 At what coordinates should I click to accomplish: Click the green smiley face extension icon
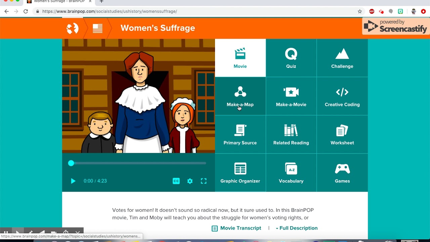point(400,11)
